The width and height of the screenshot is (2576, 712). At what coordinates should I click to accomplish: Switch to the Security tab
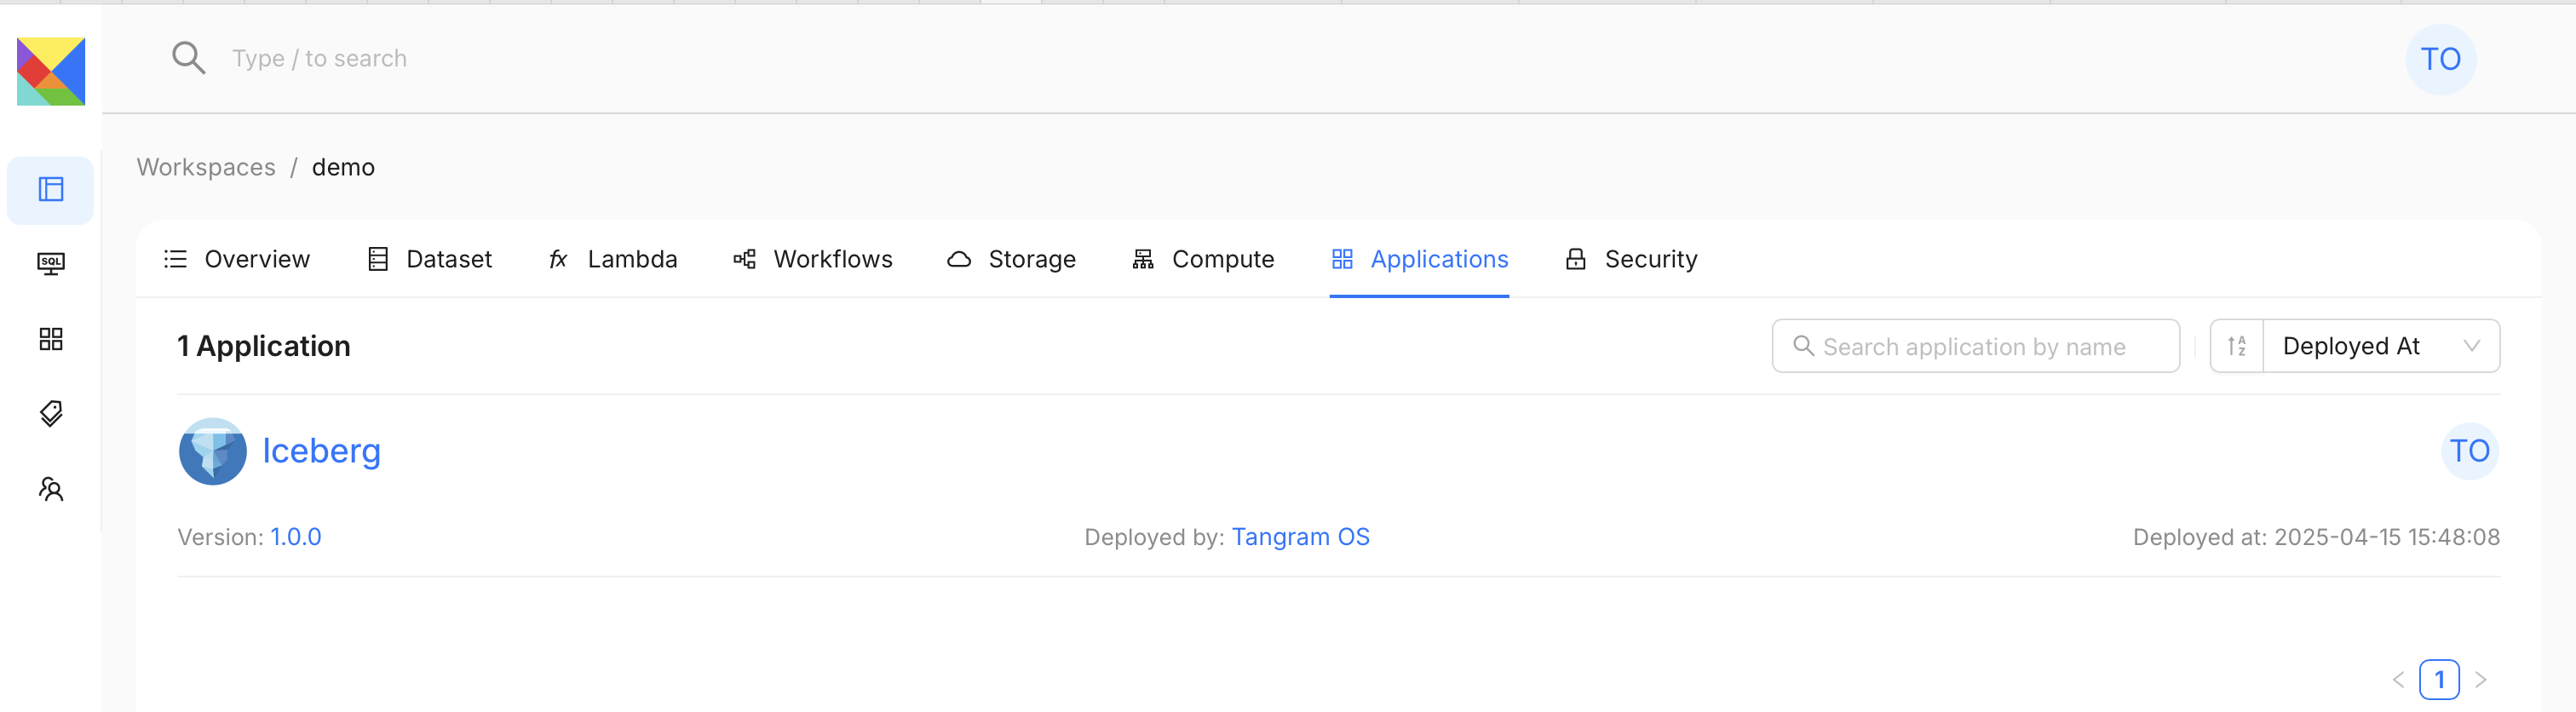click(1631, 259)
